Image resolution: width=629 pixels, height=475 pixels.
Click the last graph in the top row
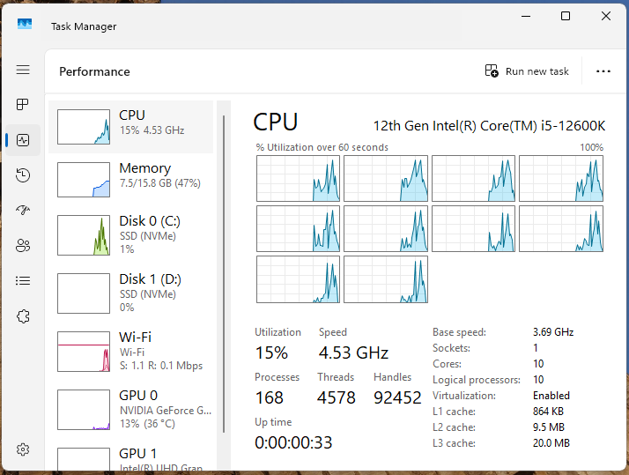561,179
